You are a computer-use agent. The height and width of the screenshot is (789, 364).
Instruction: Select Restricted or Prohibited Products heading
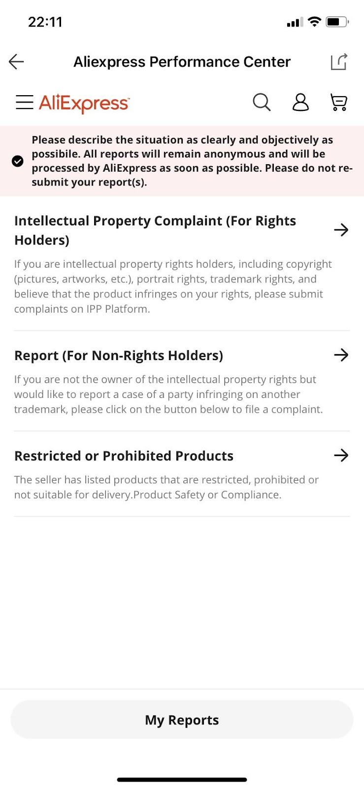(124, 456)
